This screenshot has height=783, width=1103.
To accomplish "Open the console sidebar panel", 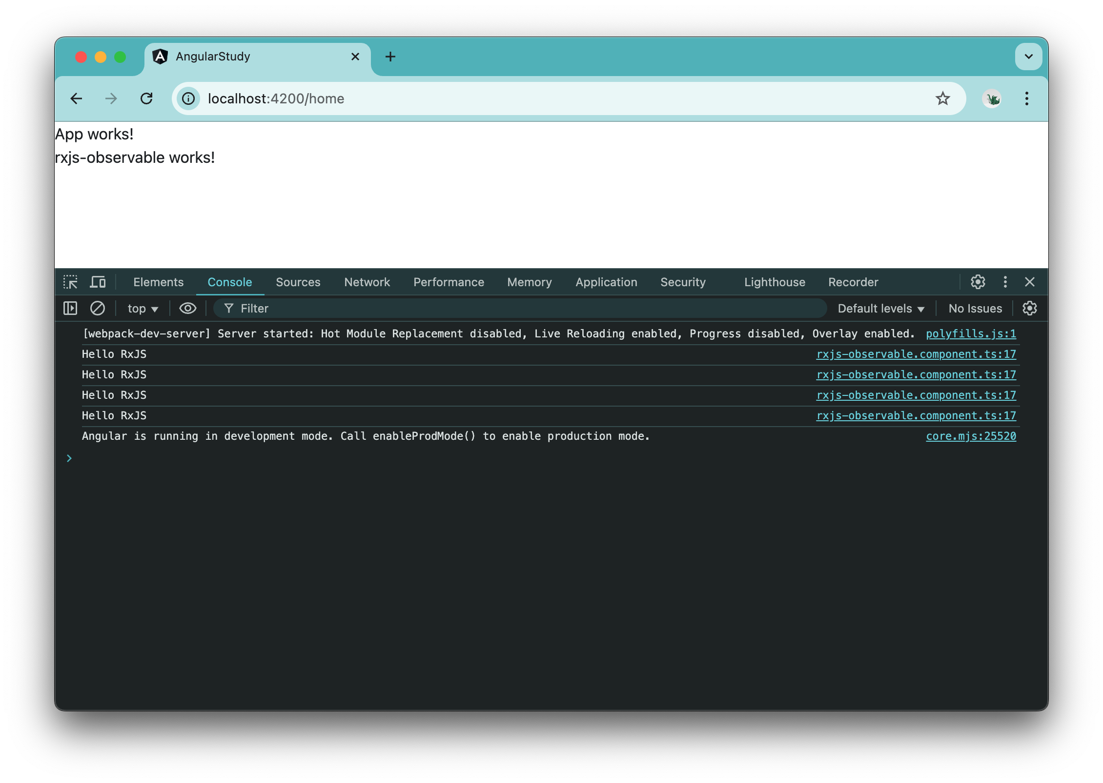I will pos(71,308).
